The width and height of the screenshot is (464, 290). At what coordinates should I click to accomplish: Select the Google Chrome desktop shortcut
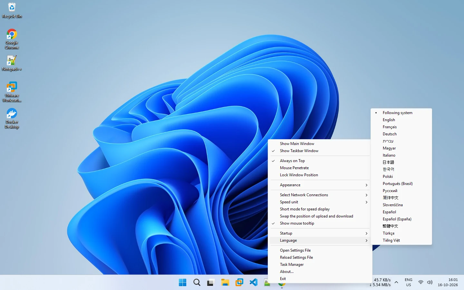[12, 39]
